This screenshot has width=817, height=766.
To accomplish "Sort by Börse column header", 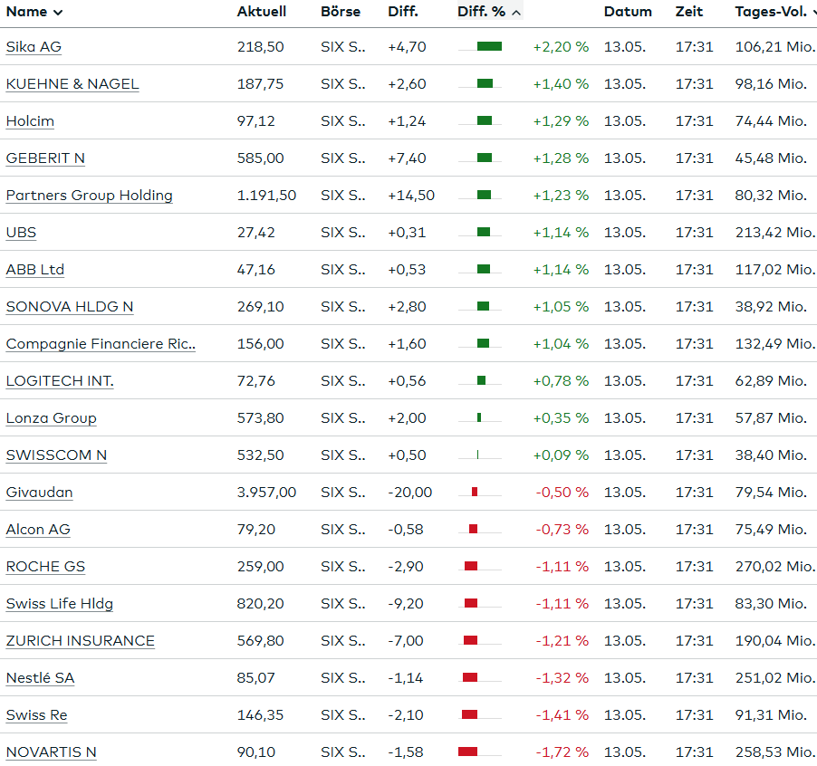I will (x=341, y=12).
